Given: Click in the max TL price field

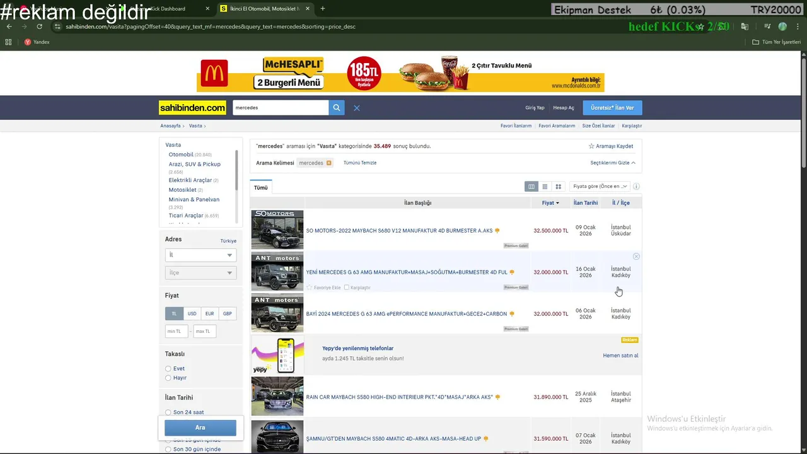Looking at the screenshot, I should pos(205,331).
